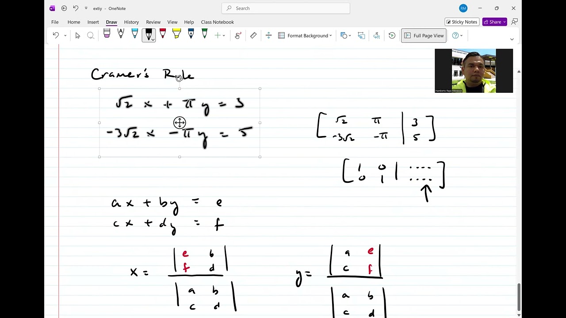The width and height of the screenshot is (566, 318).
Task: Click the Undo button in the ribbon
Action: pos(56,36)
